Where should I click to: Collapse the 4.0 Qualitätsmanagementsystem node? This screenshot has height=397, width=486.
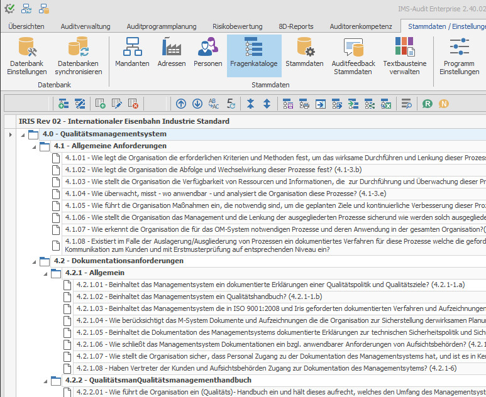pyautogui.click(x=23, y=134)
